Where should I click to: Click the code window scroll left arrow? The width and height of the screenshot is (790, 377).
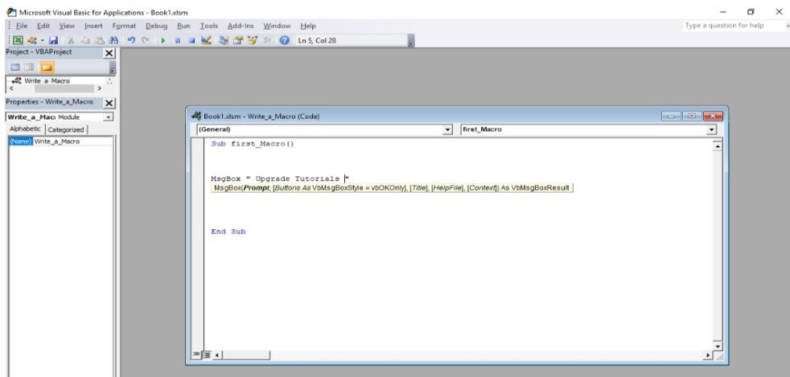pyautogui.click(x=217, y=355)
